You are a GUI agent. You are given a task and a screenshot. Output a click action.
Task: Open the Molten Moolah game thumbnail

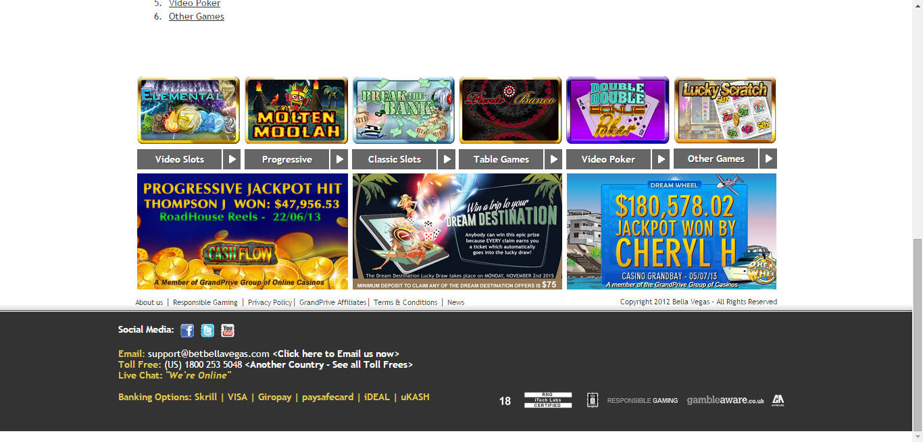pyautogui.click(x=296, y=110)
